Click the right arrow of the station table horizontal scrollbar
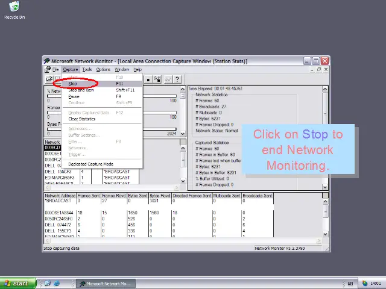The width and height of the screenshot is (386, 289). coord(319,241)
